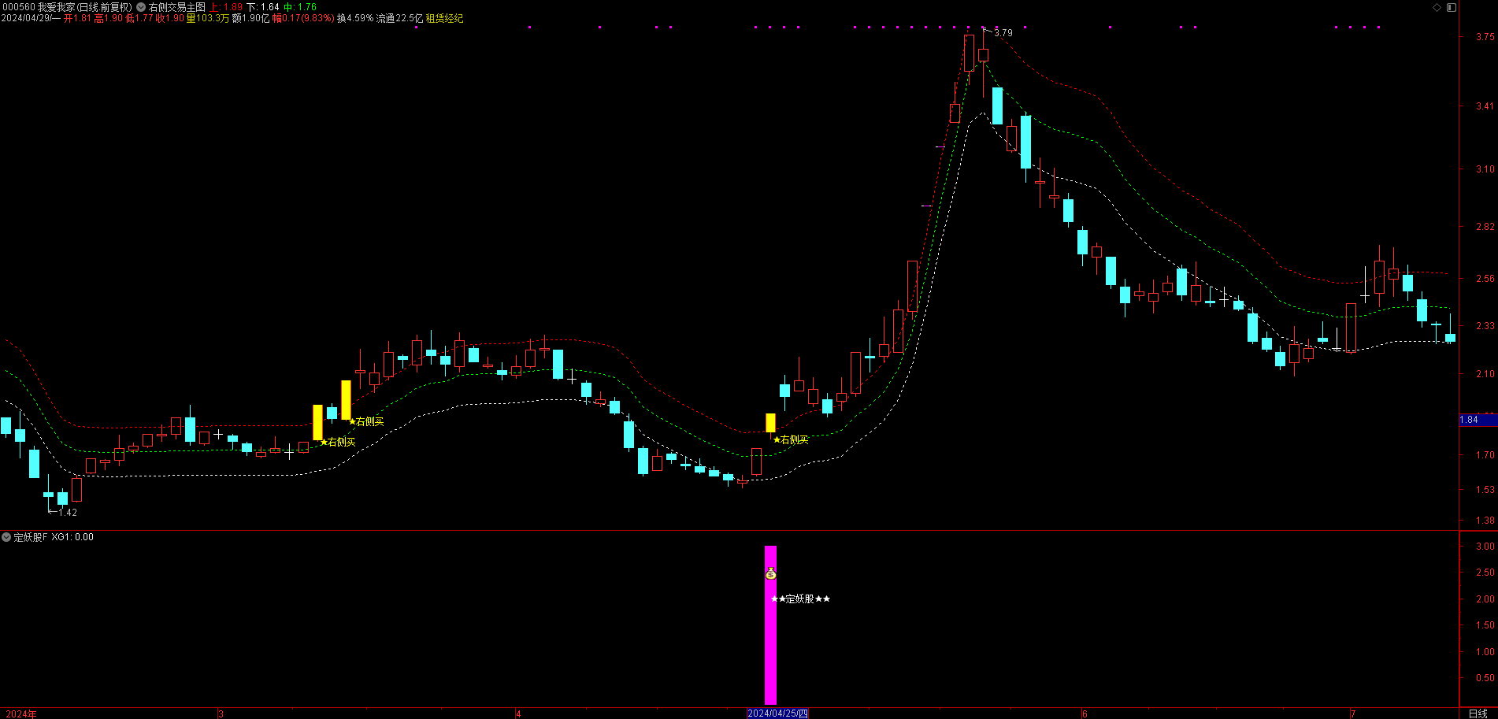Click the 1.42 low price label
This screenshot has height=719, width=1498.
(68, 513)
